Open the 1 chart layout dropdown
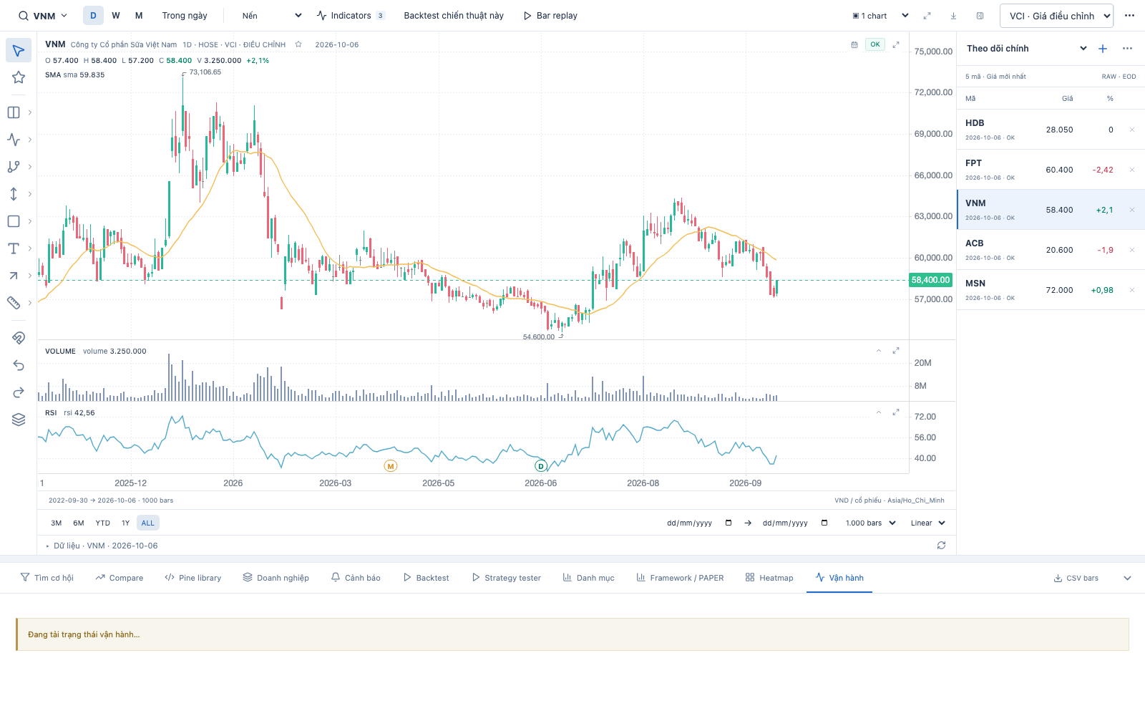The image size is (1145, 716). (x=880, y=16)
